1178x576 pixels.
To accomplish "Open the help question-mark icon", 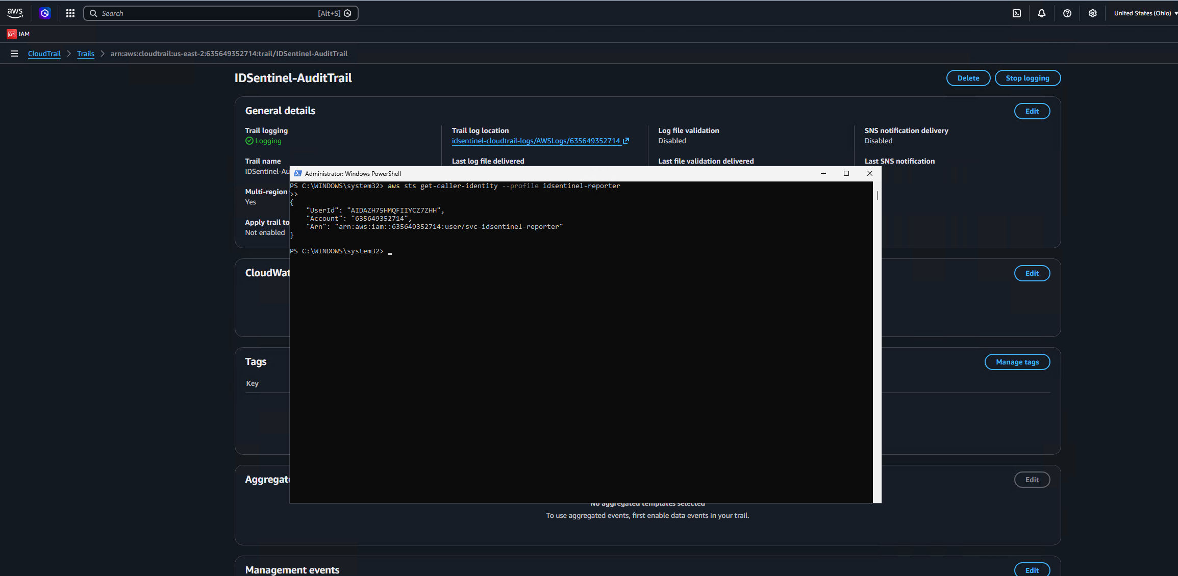I will (1067, 13).
